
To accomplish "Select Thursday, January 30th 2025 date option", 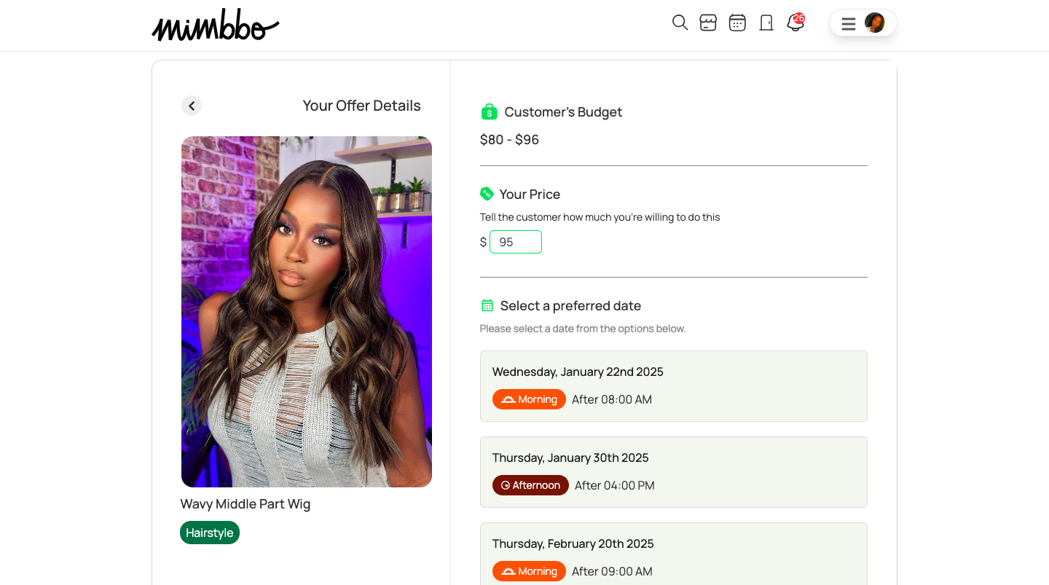I will 674,472.
